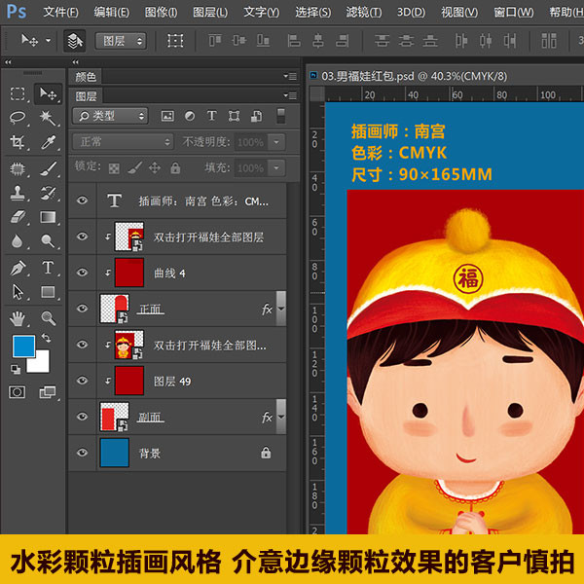
Task: Select the Move tool in toolbox
Action: point(48,93)
